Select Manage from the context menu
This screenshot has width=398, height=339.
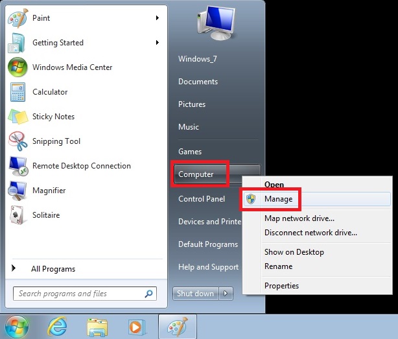pyautogui.click(x=316, y=199)
